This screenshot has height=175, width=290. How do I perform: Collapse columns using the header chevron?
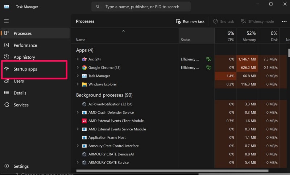click(x=123, y=31)
